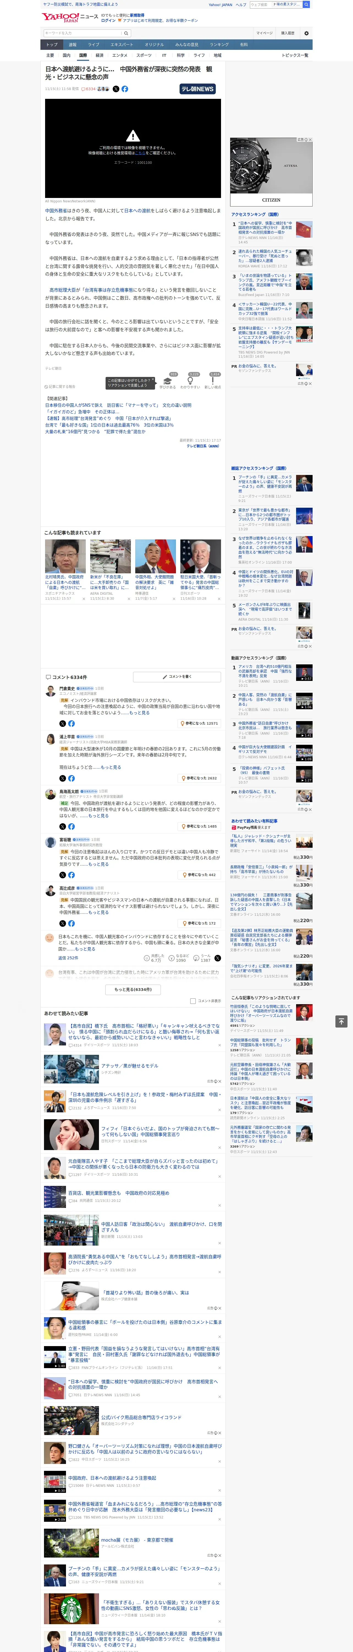The width and height of the screenshot is (353, 1652).
Task: Open the ランキング navigation tab
Action: pyautogui.click(x=219, y=45)
